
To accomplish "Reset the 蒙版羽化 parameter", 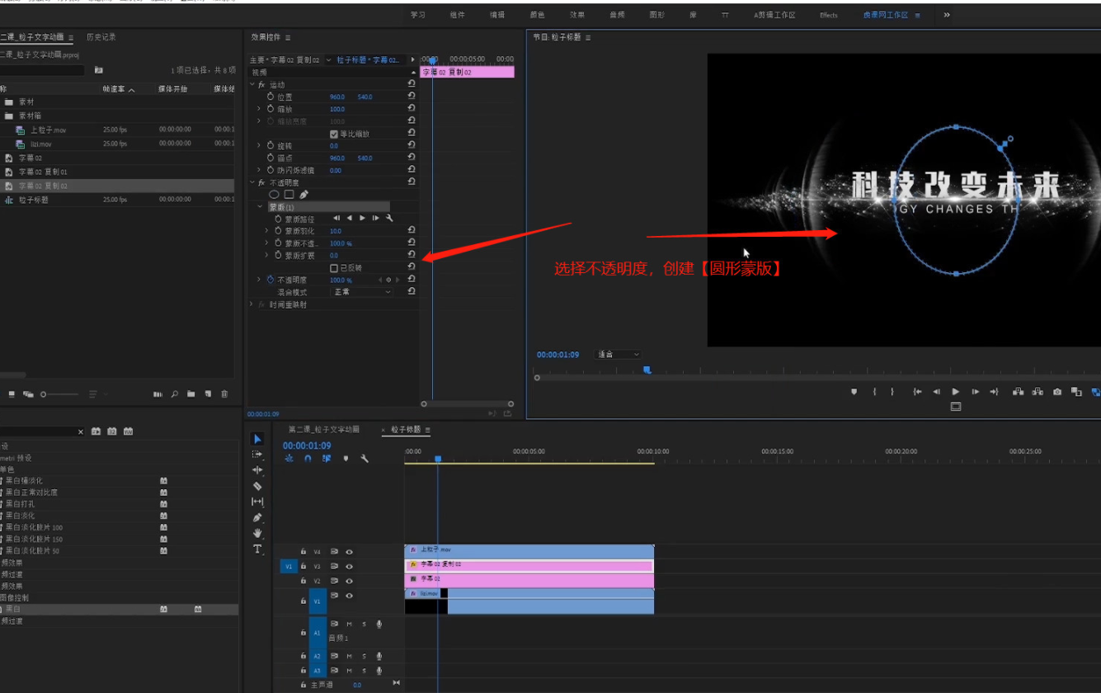I will [412, 231].
